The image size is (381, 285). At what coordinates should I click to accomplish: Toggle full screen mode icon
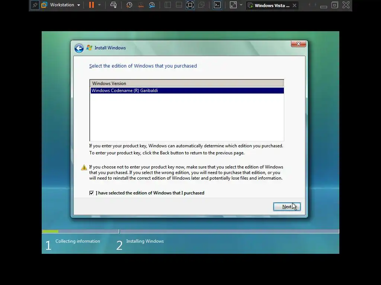point(190,5)
